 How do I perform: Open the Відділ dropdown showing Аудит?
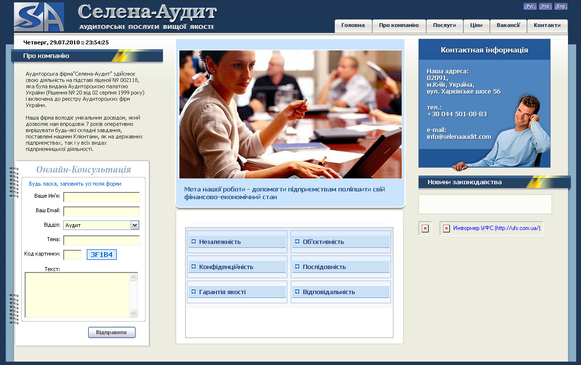(x=102, y=225)
